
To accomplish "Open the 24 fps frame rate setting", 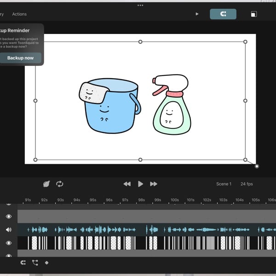I will tap(247, 184).
